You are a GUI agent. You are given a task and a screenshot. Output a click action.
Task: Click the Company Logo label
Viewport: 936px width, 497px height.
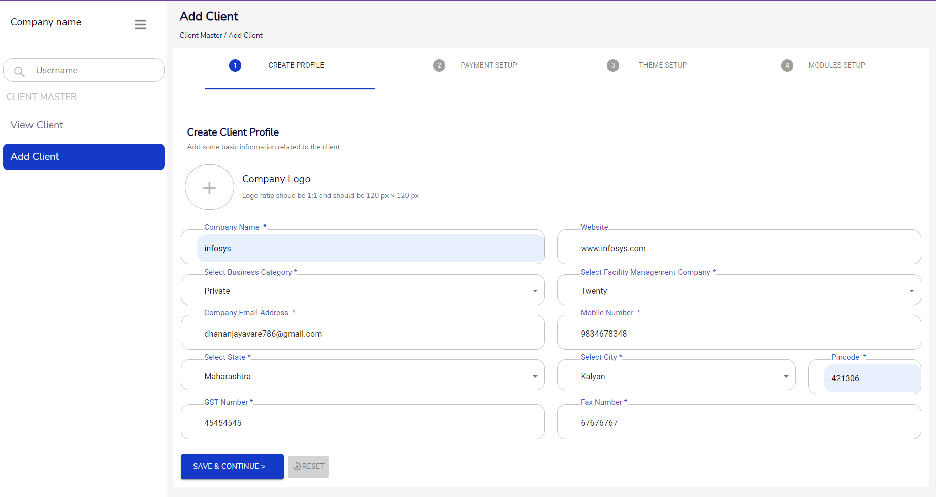276,179
